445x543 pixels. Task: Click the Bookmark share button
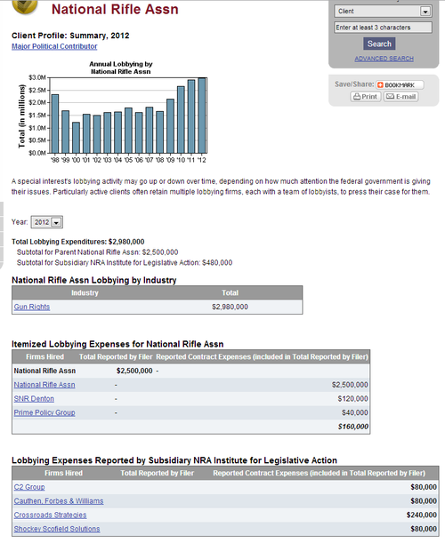point(400,84)
